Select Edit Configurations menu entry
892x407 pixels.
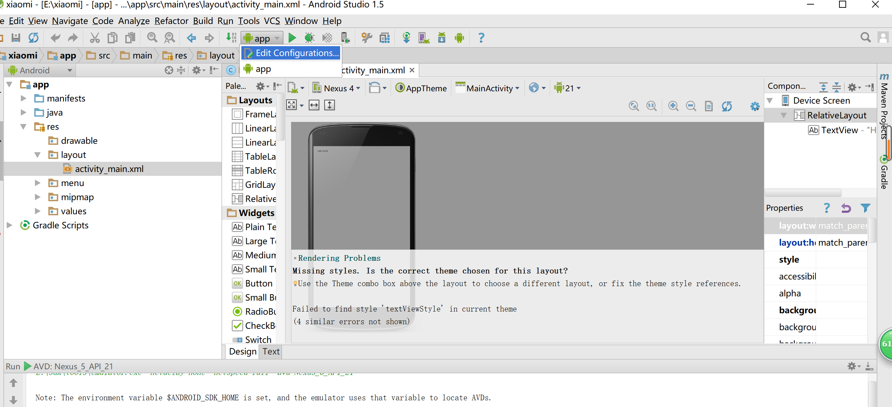tap(291, 53)
